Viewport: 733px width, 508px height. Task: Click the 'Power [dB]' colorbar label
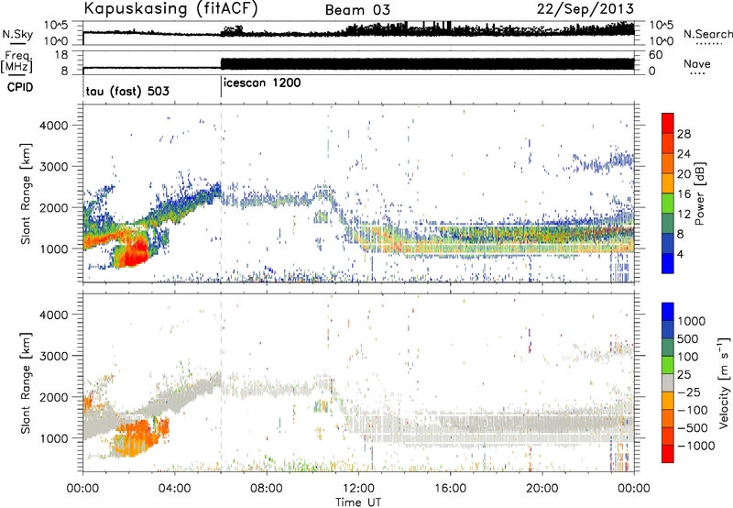point(700,193)
